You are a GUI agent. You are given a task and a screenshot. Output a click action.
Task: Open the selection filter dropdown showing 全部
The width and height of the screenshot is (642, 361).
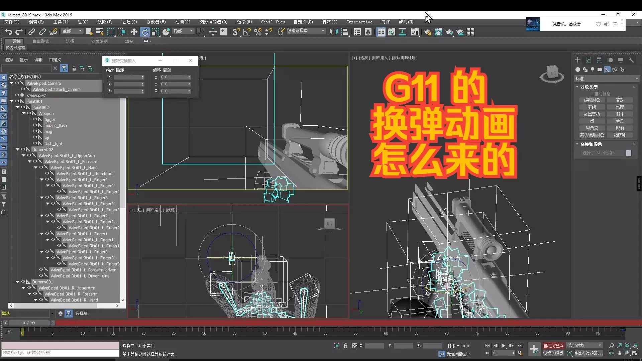pos(72,31)
